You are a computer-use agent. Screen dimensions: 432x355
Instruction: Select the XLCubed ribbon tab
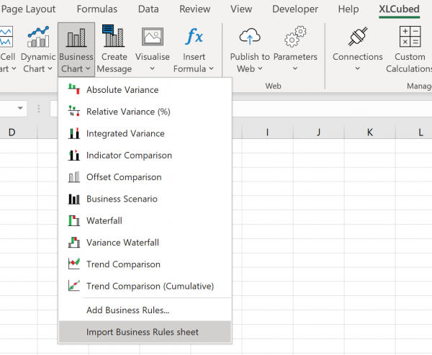399,9
